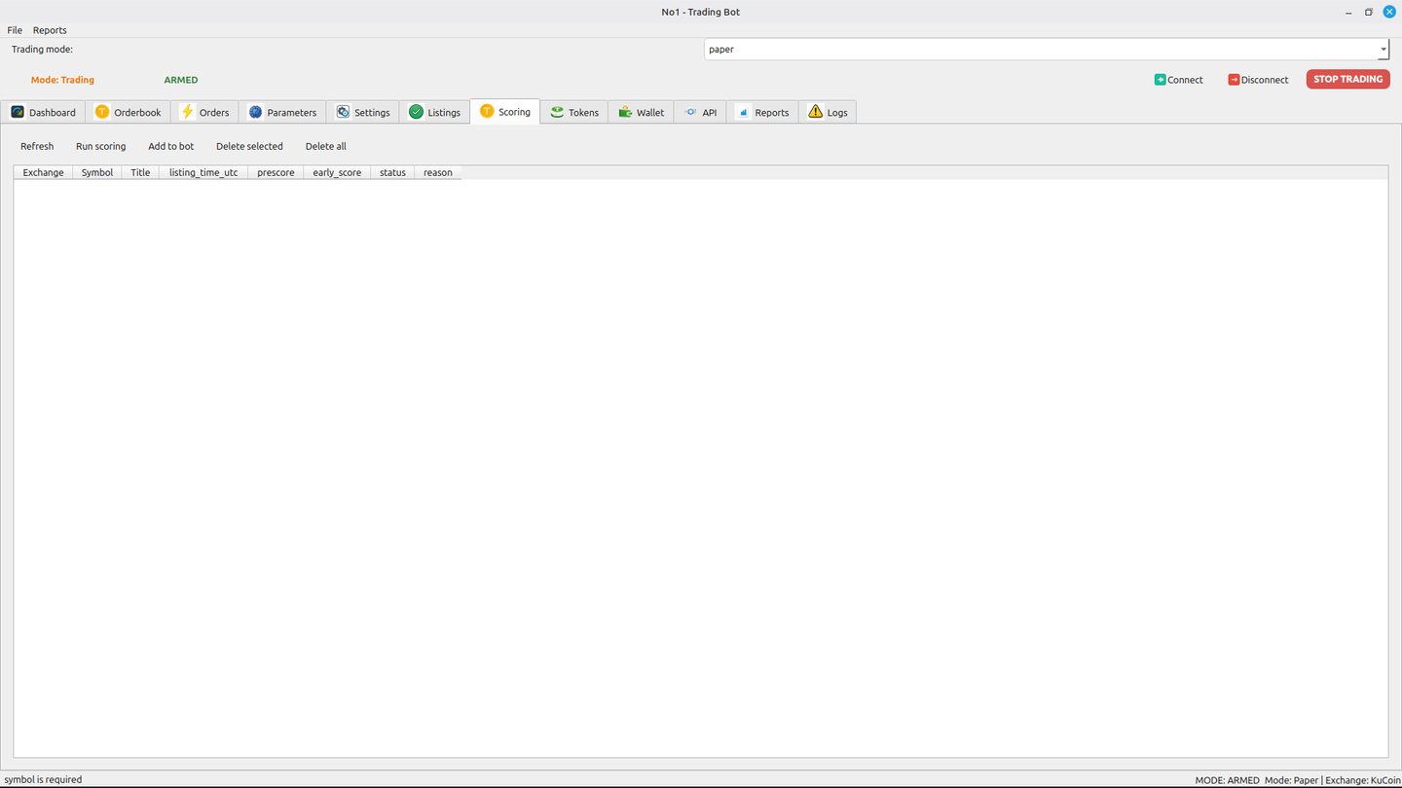Open the Dashboard tab
This screenshot has width=1402, height=788.
click(43, 112)
